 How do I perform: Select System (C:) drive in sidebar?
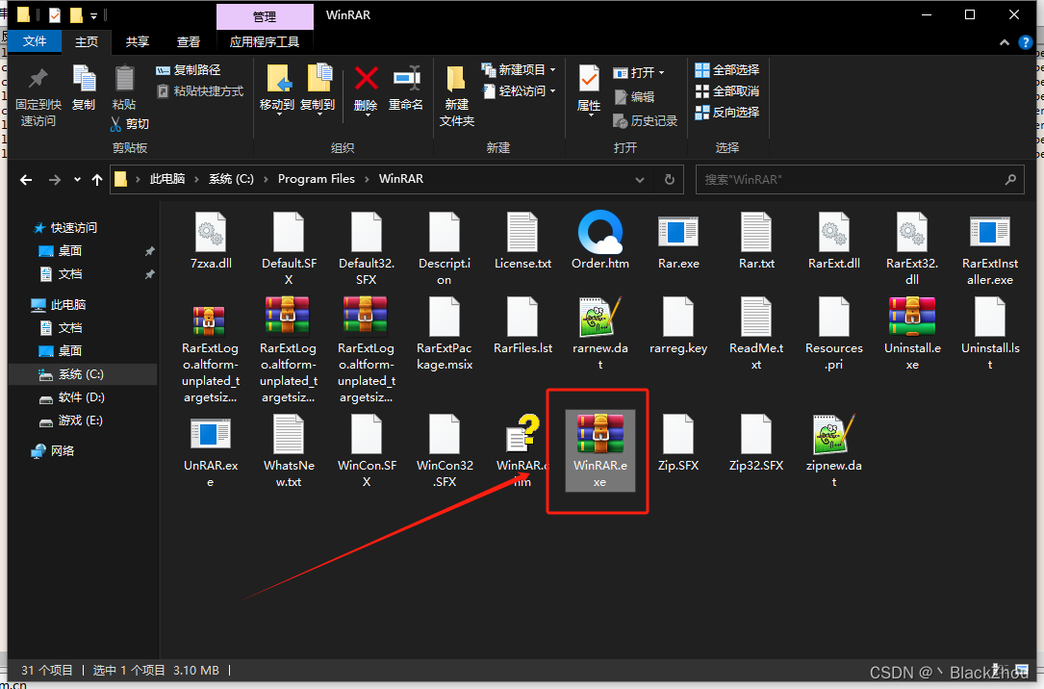pyautogui.click(x=83, y=374)
